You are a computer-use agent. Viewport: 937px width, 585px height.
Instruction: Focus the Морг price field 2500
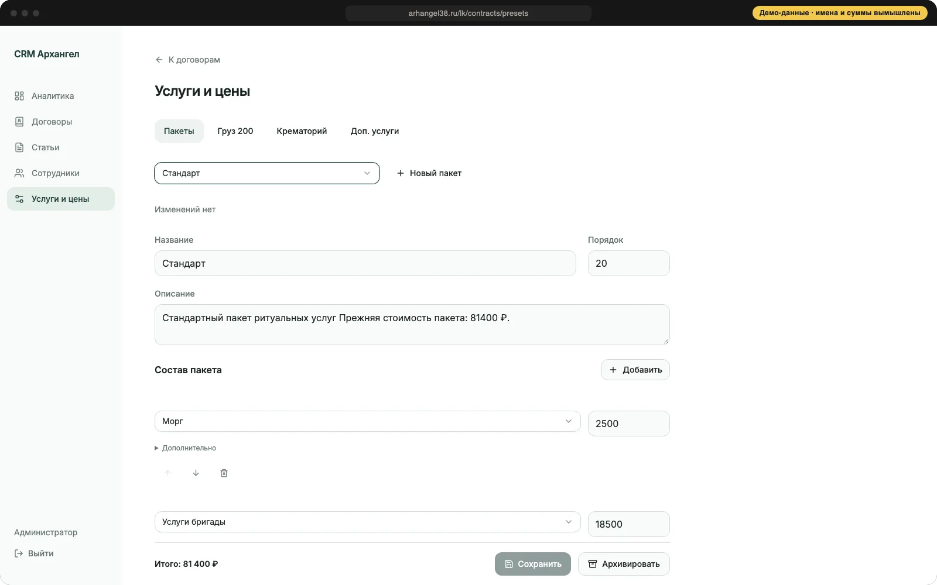(629, 424)
